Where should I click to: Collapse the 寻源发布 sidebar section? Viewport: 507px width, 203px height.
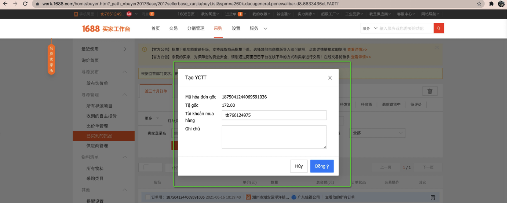[x=125, y=72]
